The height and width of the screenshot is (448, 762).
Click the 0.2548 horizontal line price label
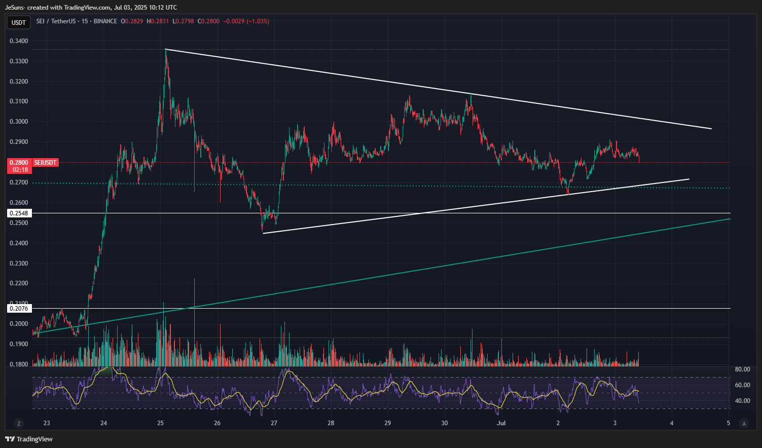[x=19, y=213]
